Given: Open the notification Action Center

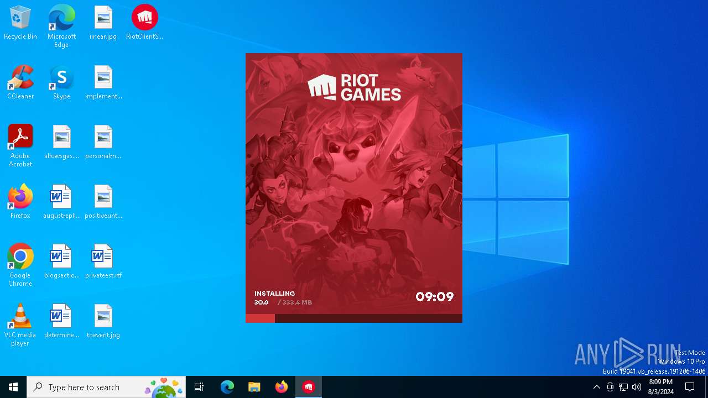Looking at the screenshot, I should [x=690, y=387].
